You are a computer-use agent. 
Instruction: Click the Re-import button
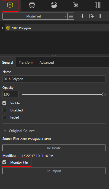(x=54, y=171)
